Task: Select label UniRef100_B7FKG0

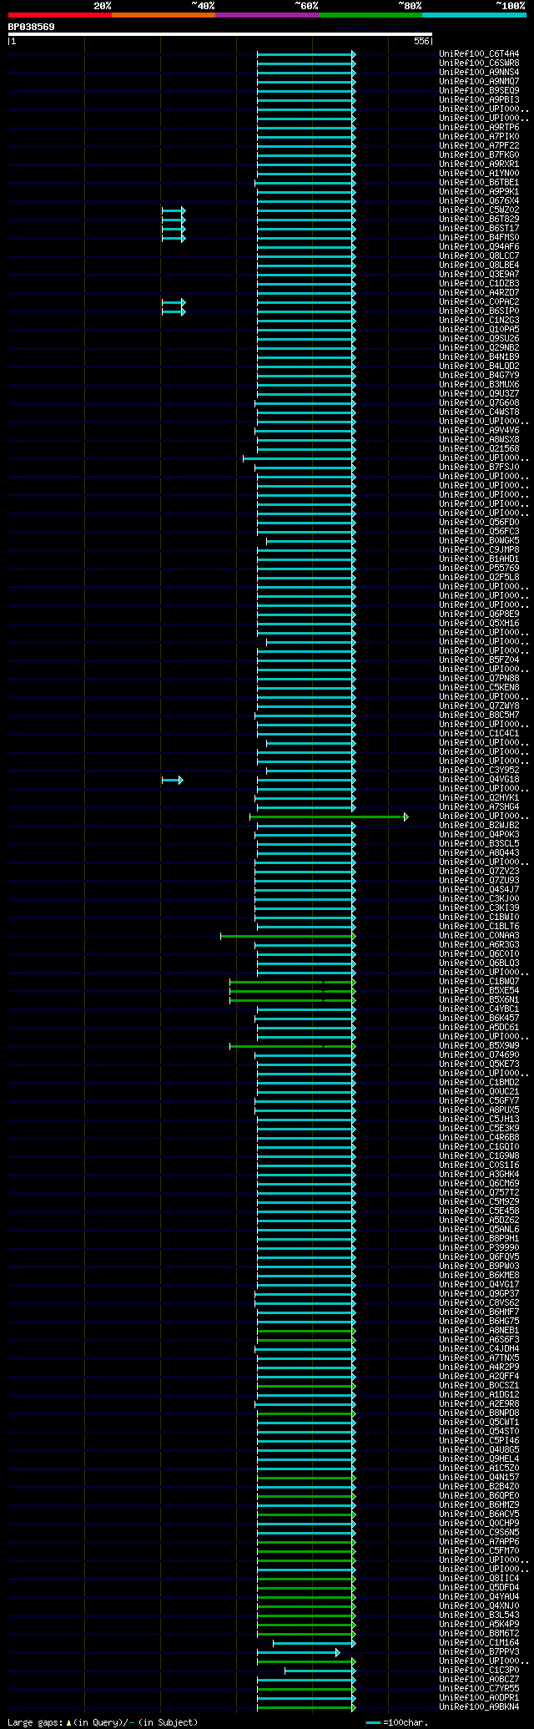Action: (479, 155)
